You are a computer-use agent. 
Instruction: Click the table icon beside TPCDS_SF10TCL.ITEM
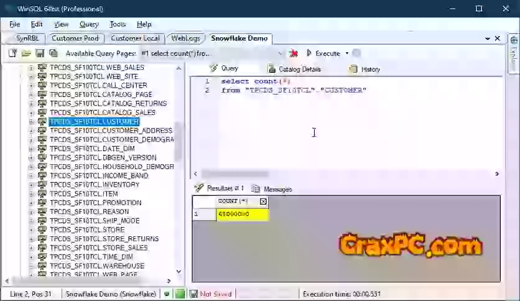[x=42, y=194]
